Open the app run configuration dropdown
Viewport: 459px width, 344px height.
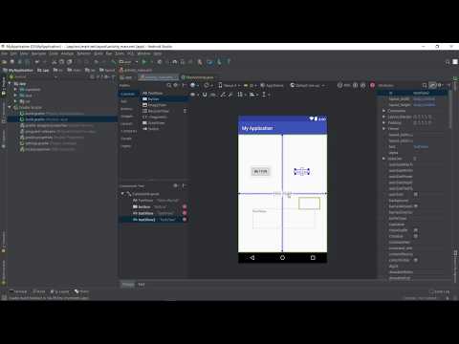pyautogui.click(x=128, y=62)
